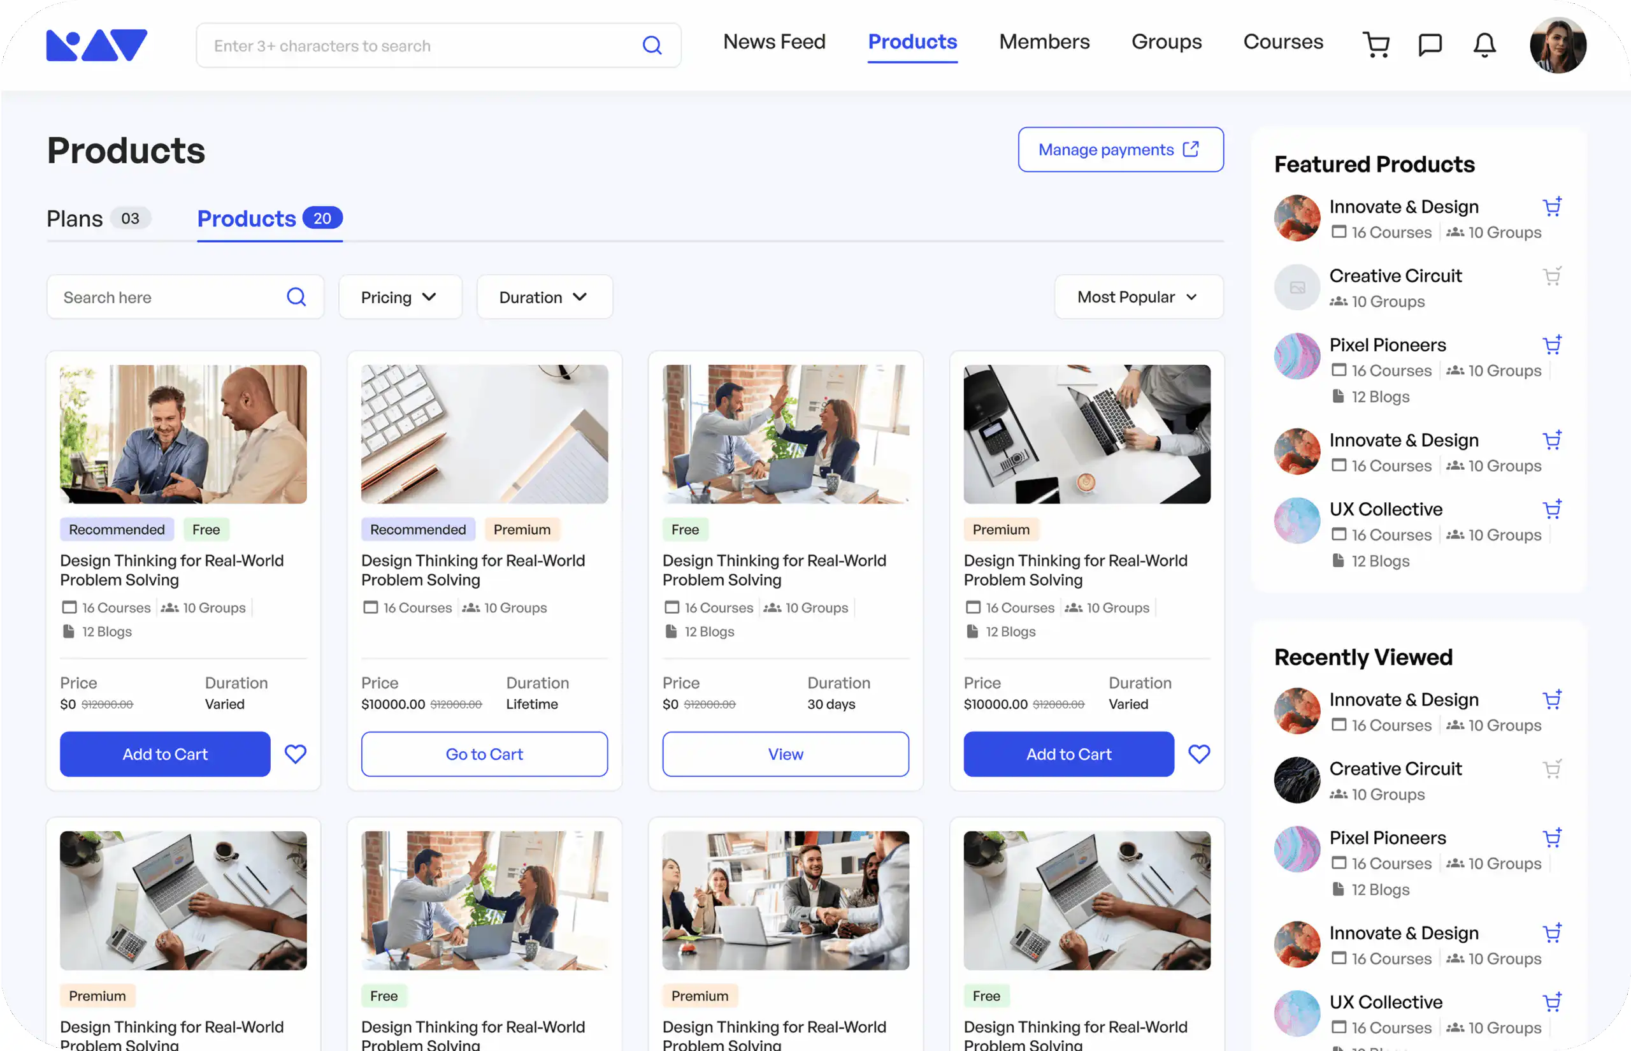The height and width of the screenshot is (1051, 1631).
Task: Open the keyboard and notebook product image
Action: 484,434
